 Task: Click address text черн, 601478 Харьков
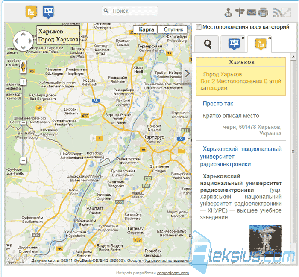tap(252, 127)
